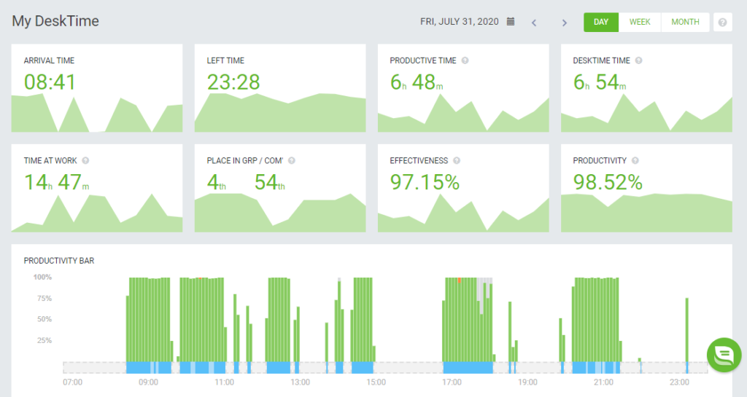Click the orange bar segment near 17:00
This screenshot has width=747, height=397.
[460, 280]
